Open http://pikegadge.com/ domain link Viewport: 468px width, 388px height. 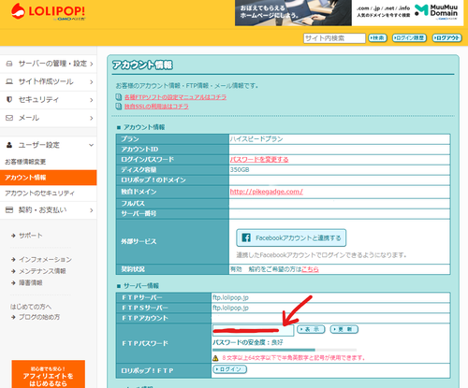[x=266, y=192]
